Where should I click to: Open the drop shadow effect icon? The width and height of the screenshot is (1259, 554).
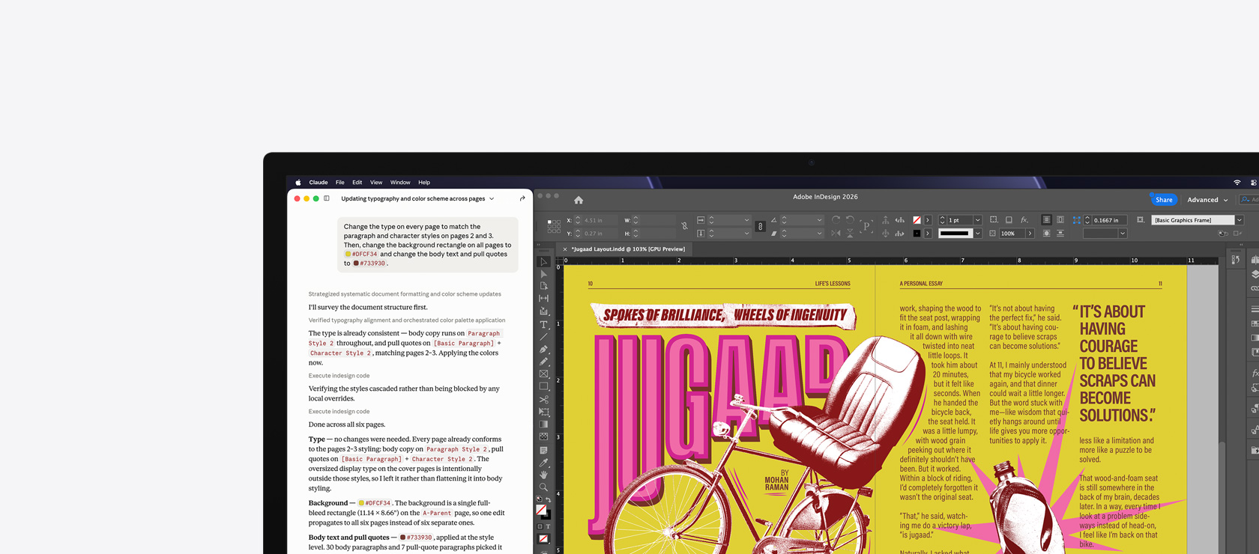click(x=1009, y=220)
